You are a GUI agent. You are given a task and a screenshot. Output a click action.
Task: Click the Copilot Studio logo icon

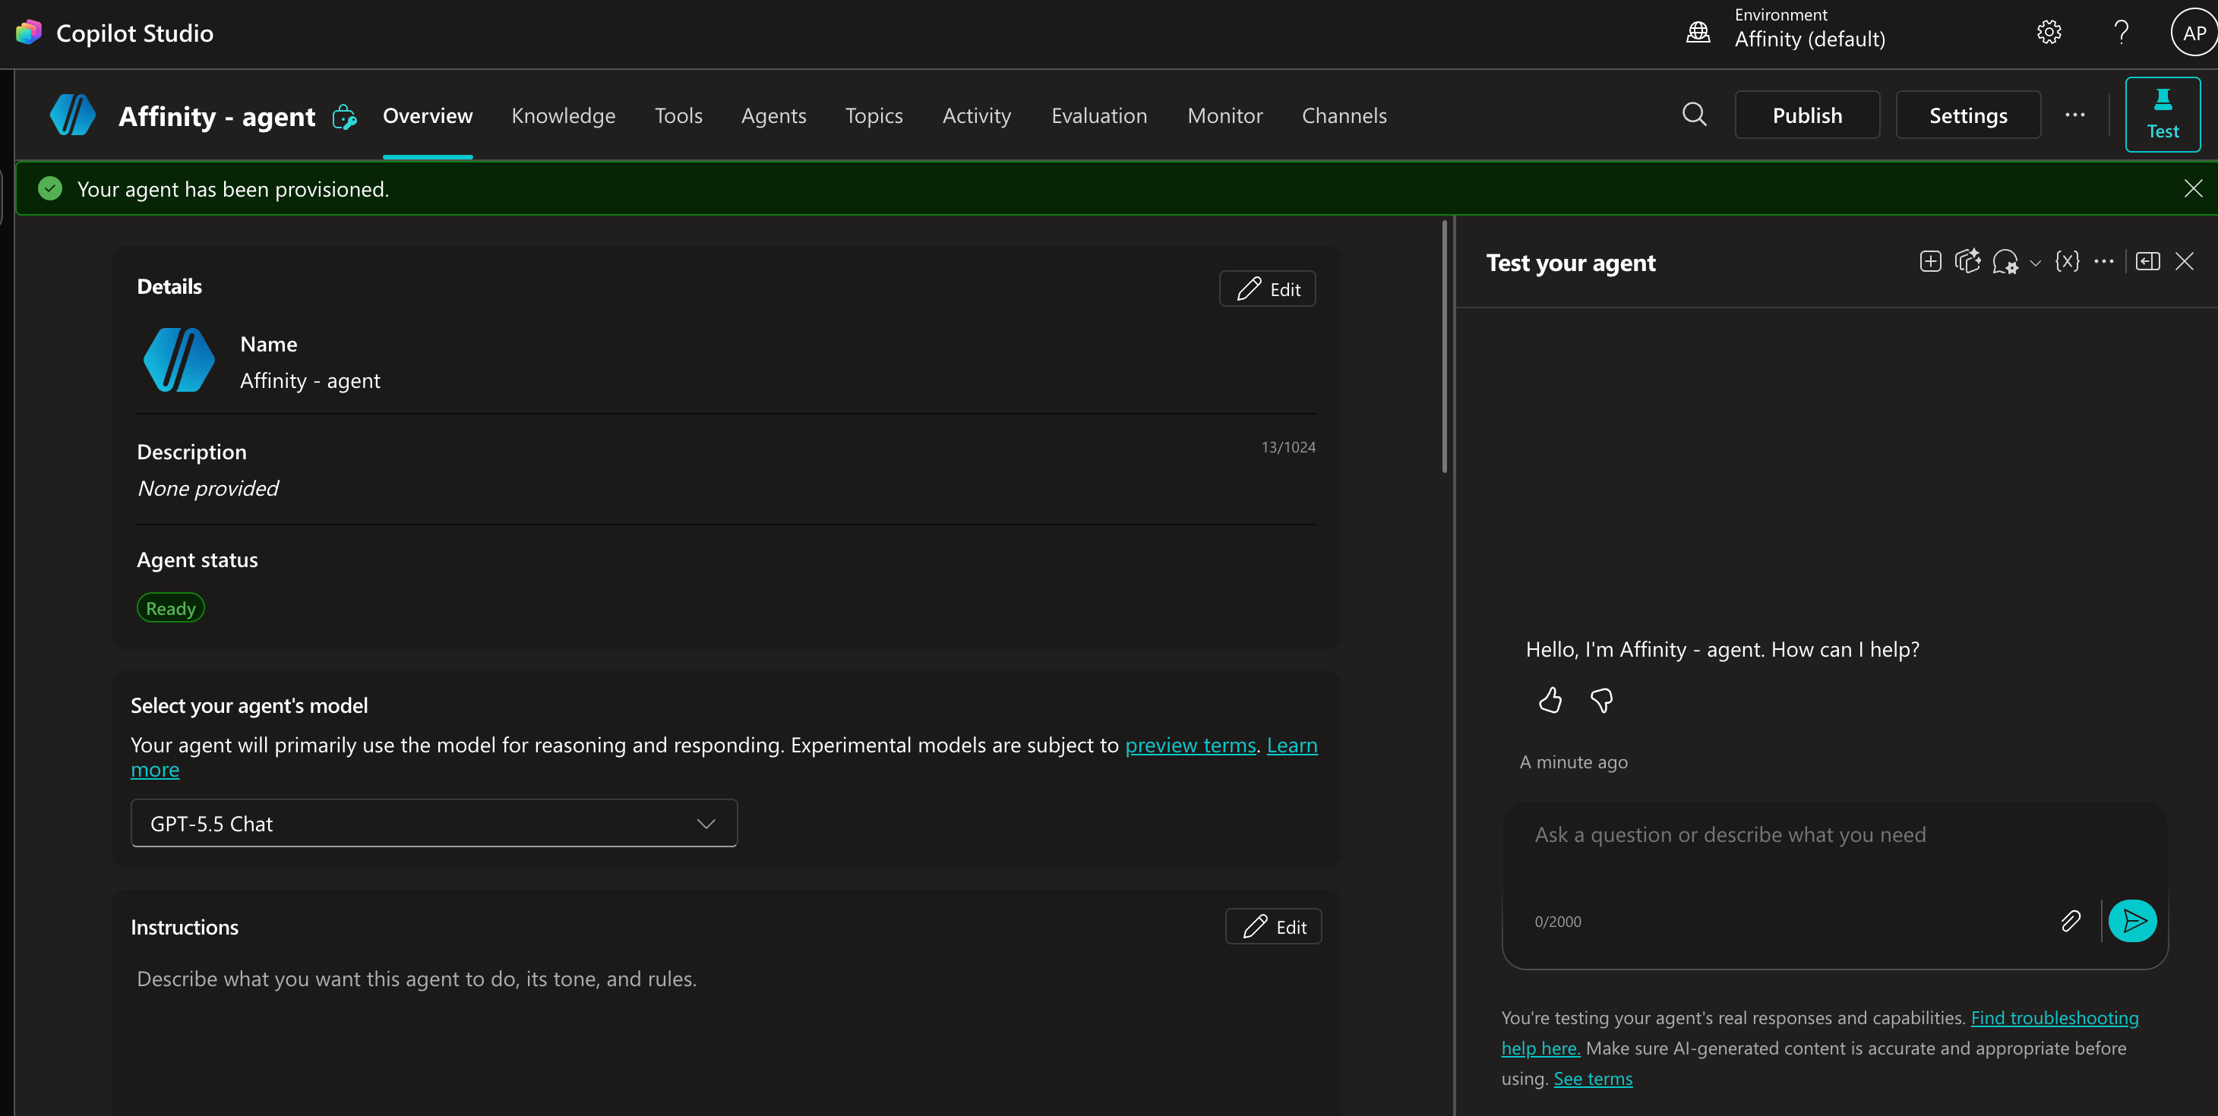point(28,33)
